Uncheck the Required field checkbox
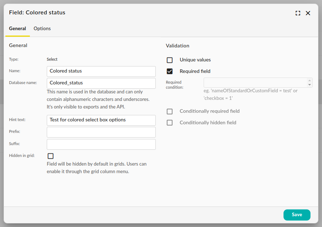The image size is (322, 227). [x=170, y=71]
